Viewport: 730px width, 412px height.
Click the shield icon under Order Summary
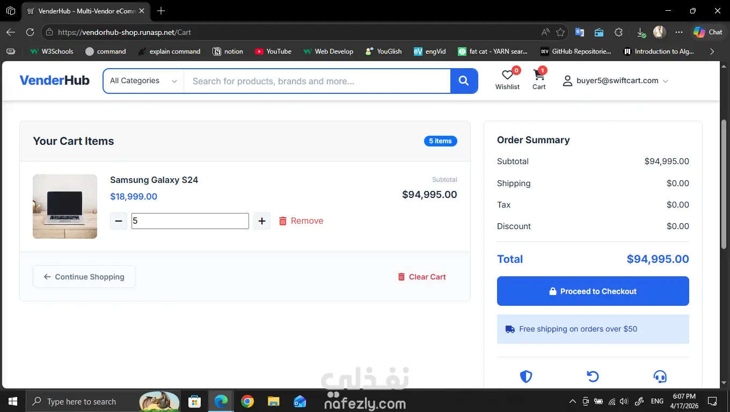tap(526, 377)
